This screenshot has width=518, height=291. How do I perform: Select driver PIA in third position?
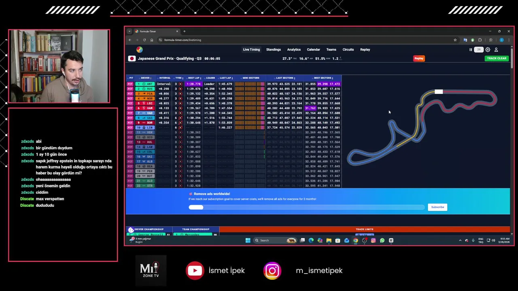pyautogui.click(x=145, y=94)
